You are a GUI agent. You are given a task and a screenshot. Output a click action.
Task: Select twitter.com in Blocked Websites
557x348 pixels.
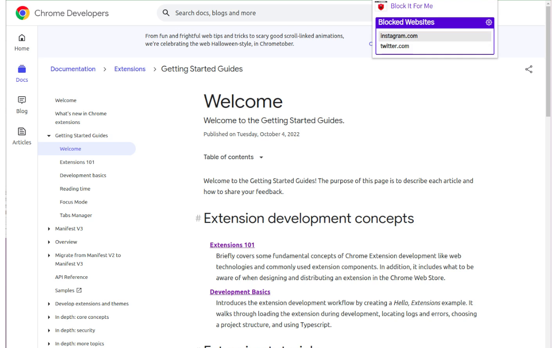click(435, 46)
